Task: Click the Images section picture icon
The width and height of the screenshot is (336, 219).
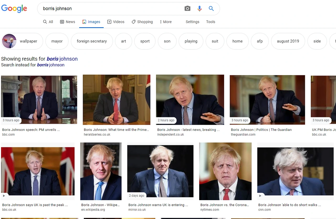Action: 84,22
